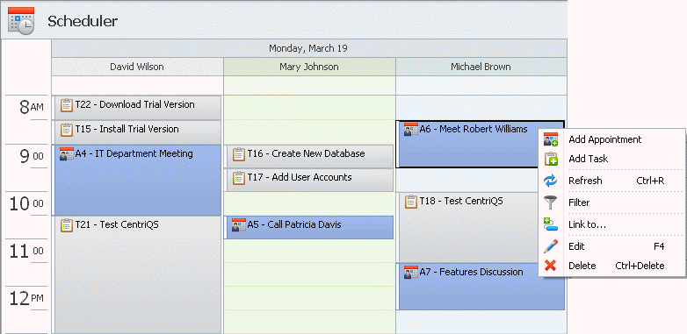Click the task icon for T22 Download Trial Version
This screenshot has height=334, width=687.
point(67,105)
